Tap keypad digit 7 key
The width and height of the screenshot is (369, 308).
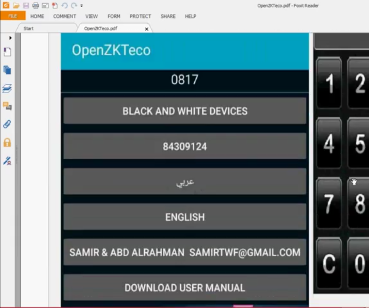(x=329, y=203)
